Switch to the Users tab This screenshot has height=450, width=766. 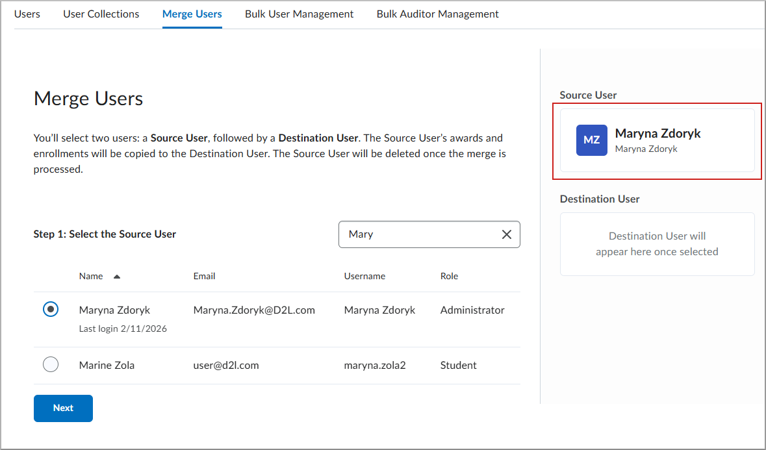(x=27, y=14)
